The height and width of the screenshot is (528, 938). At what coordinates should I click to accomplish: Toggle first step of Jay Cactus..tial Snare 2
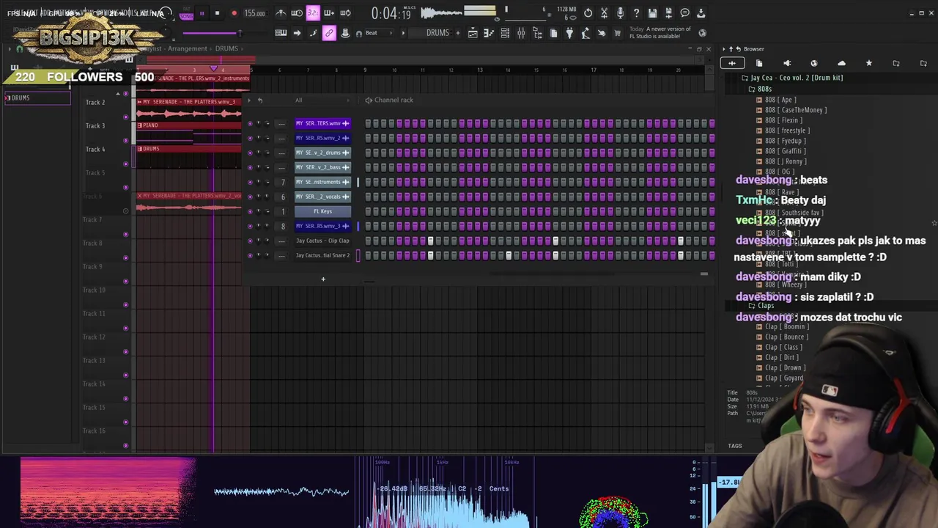coord(368,255)
